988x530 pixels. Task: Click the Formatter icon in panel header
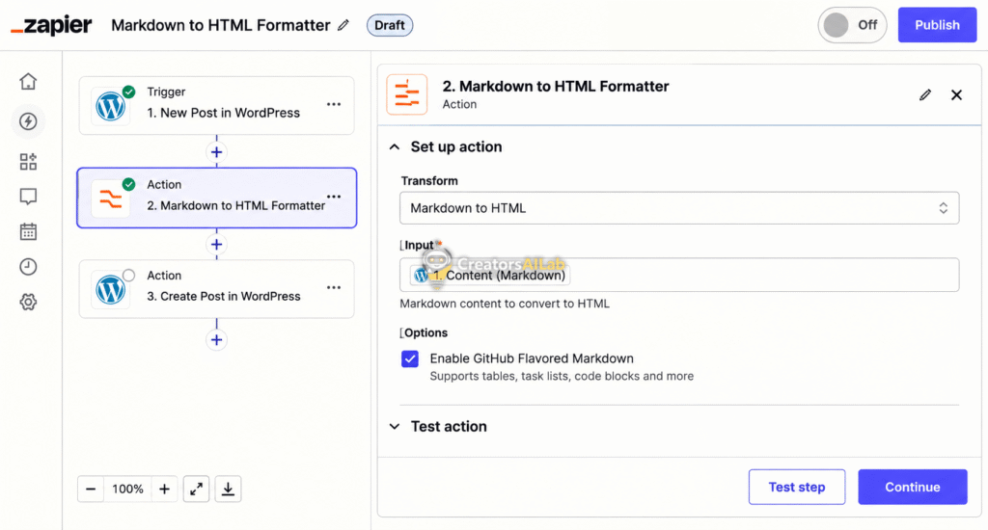[407, 95]
